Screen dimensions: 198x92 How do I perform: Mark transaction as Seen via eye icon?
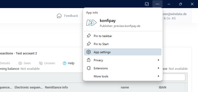(x=20, y=63)
